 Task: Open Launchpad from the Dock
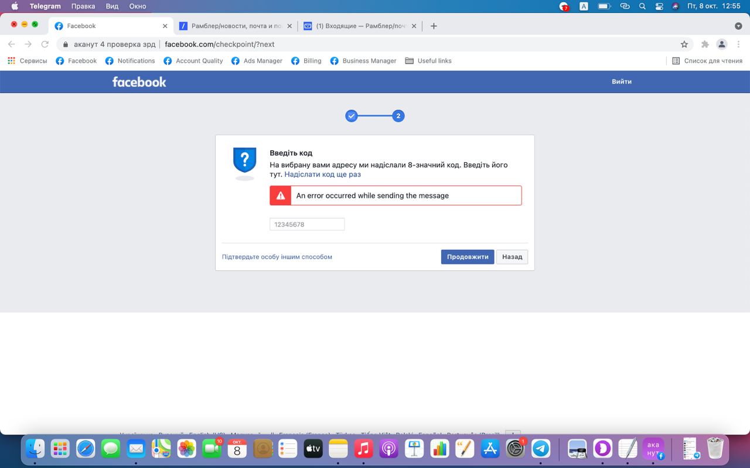point(60,449)
